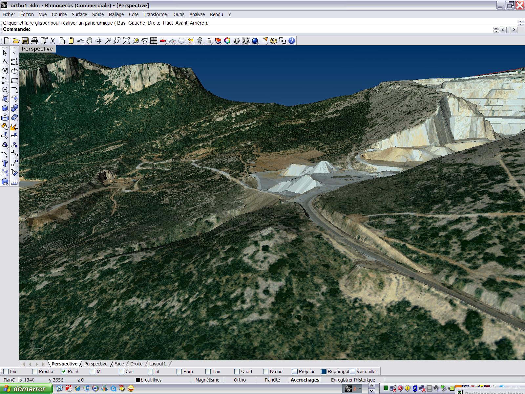Click the lock objects padlock icon
This screenshot has height=394, width=525.
tap(209, 41)
